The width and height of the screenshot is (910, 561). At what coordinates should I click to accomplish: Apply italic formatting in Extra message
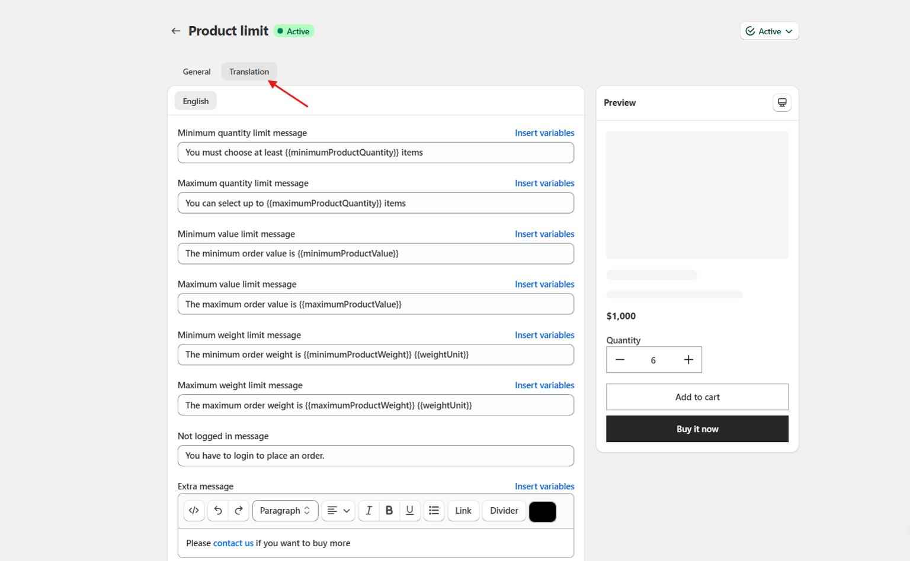click(x=369, y=511)
